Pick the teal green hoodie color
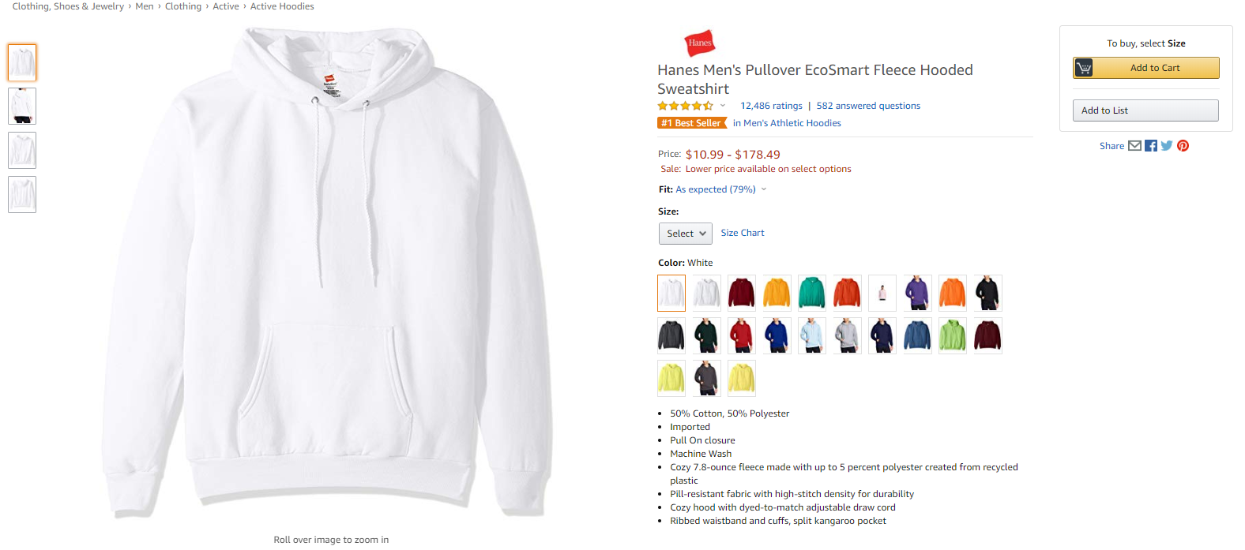Screen dimensions: 1245x550 click(x=812, y=293)
